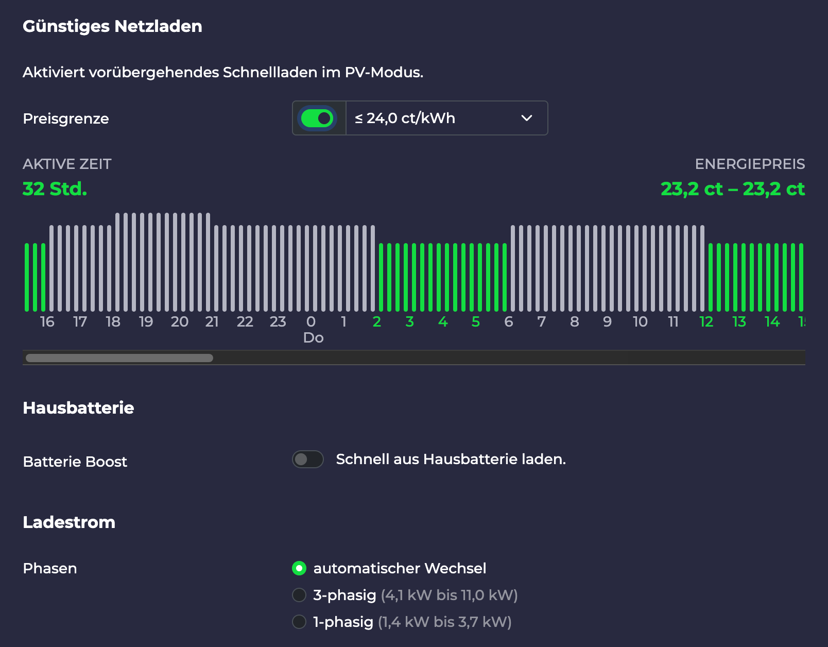Viewport: 828px width, 647px height.
Task: Select the green bar above hour 12
Action: 711,277
